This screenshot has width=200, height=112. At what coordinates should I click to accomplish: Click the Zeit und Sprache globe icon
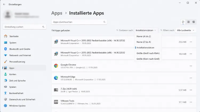pos(6,80)
